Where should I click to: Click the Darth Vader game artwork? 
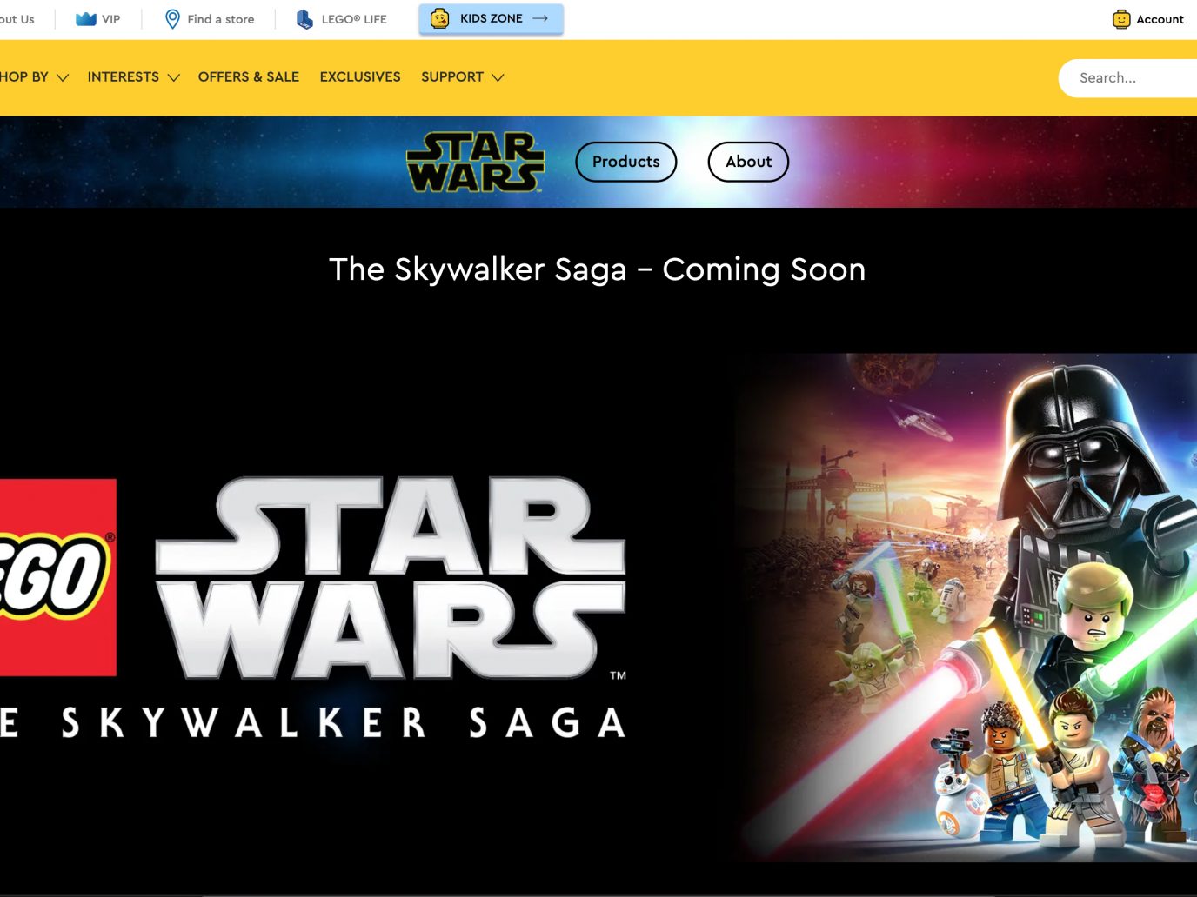coord(966,607)
